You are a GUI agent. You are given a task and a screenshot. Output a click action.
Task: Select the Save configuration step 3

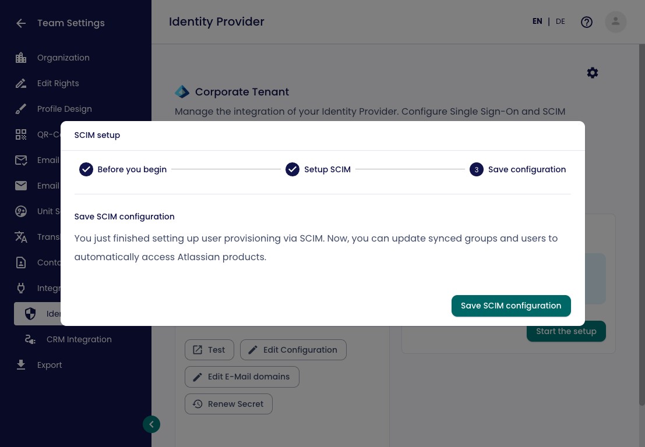(518, 169)
